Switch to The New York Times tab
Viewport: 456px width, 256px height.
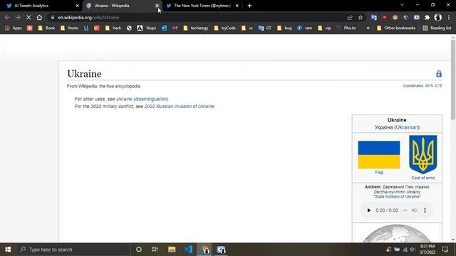(x=202, y=6)
